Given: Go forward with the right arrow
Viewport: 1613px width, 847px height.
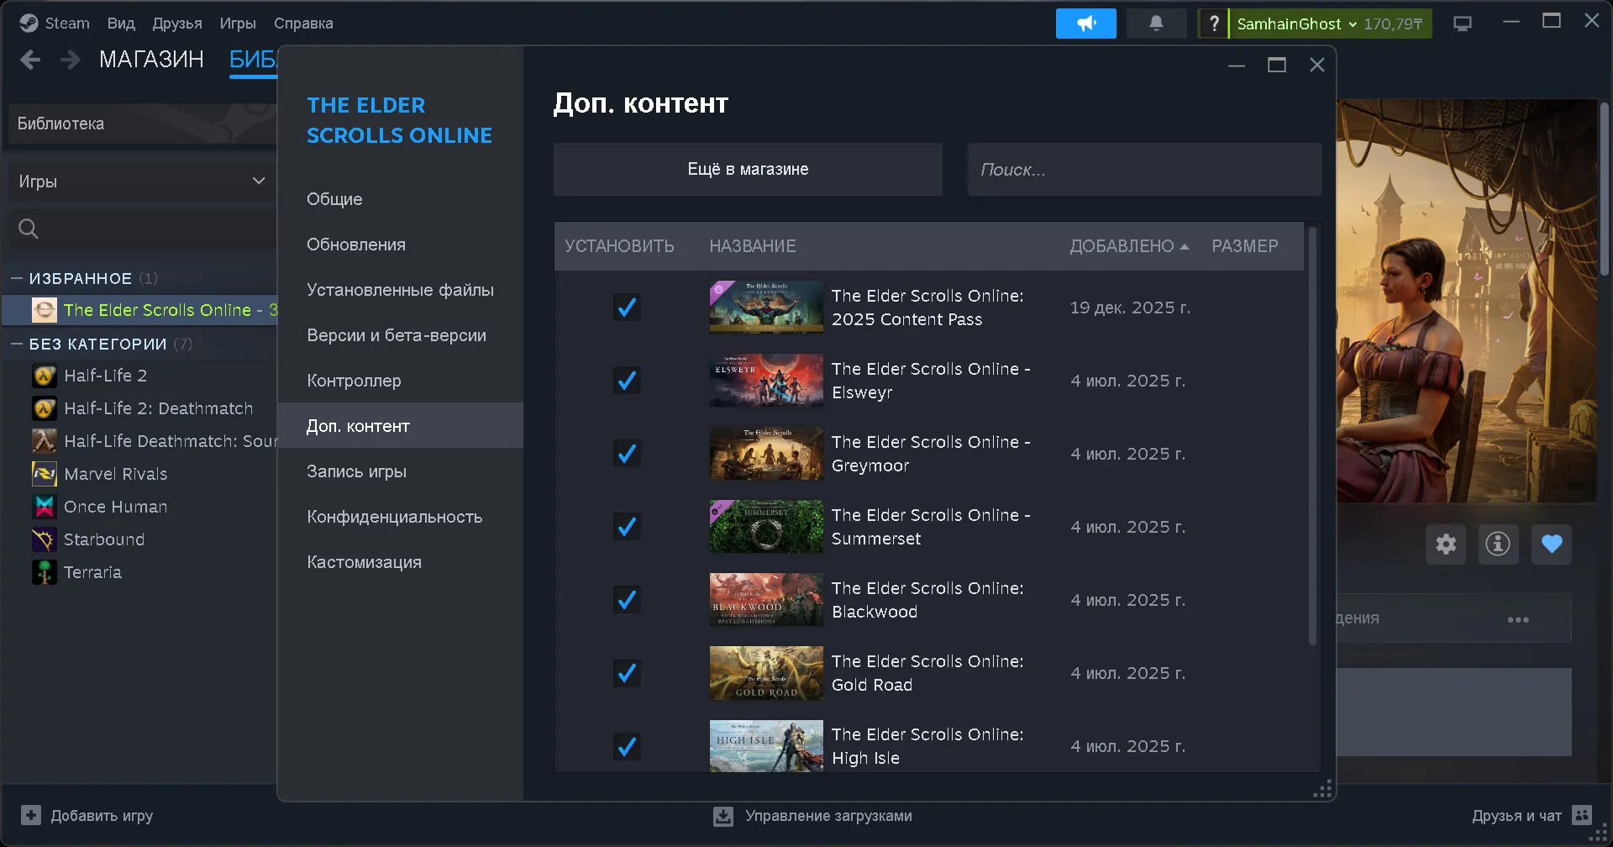Looking at the screenshot, I should (x=71, y=60).
